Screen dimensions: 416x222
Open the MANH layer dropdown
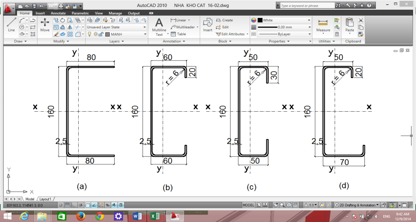(x=117, y=34)
